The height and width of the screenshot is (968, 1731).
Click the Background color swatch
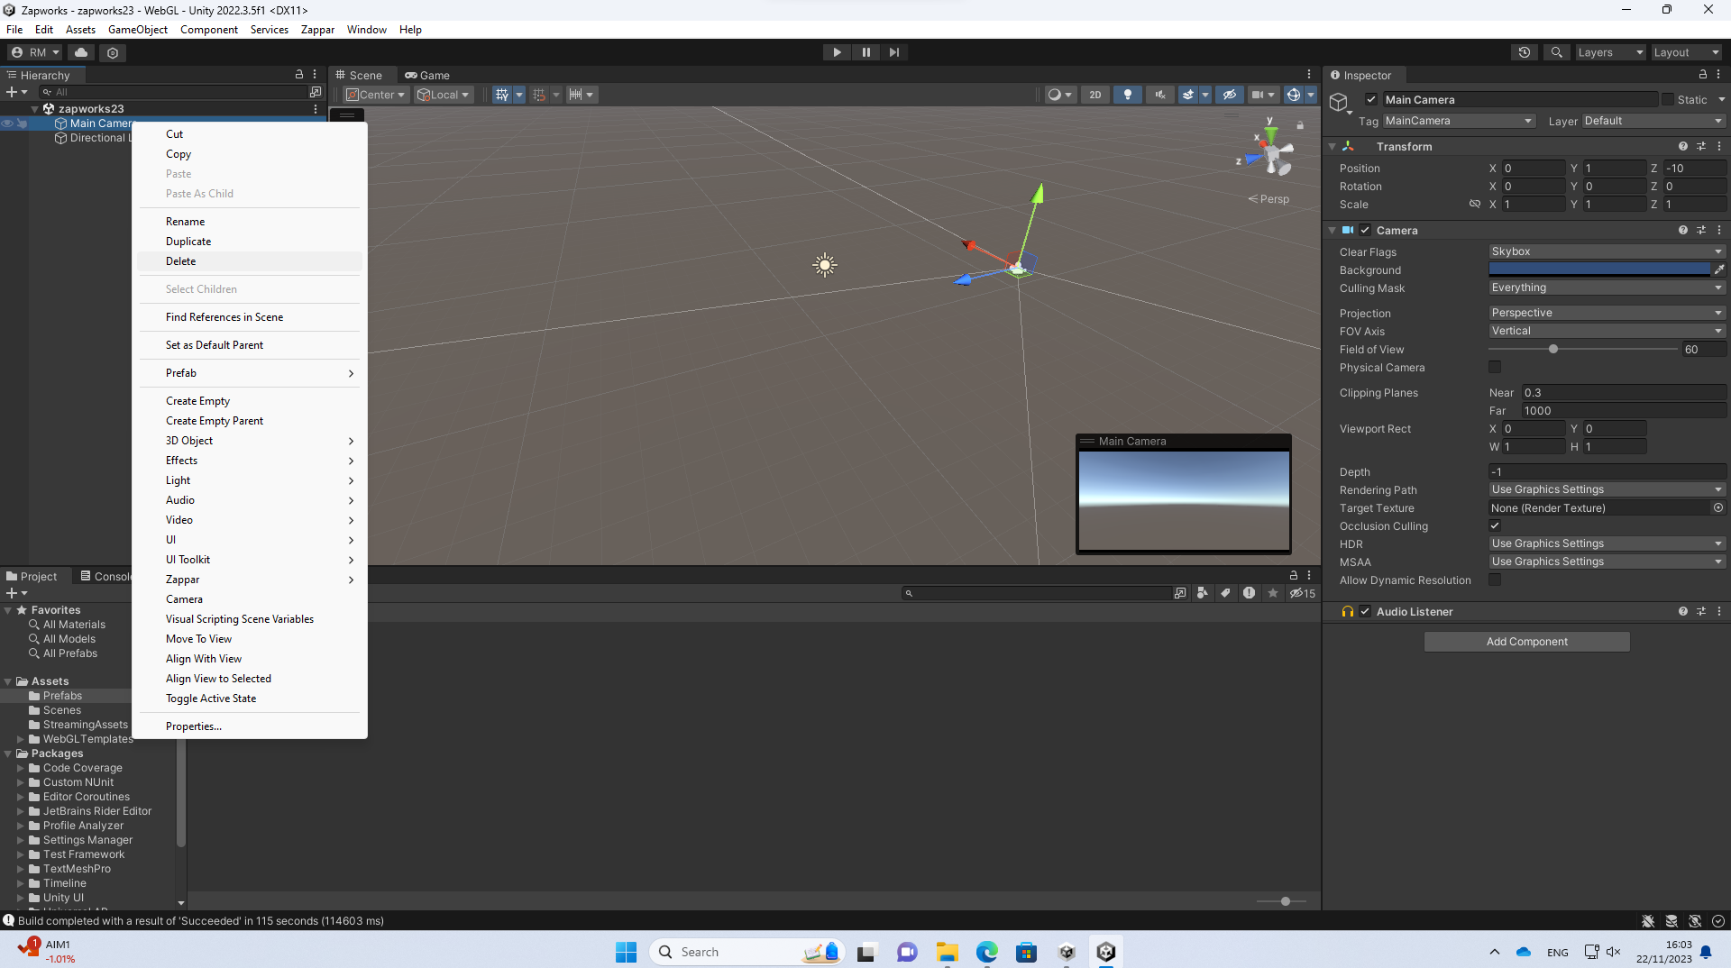(1599, 269)
